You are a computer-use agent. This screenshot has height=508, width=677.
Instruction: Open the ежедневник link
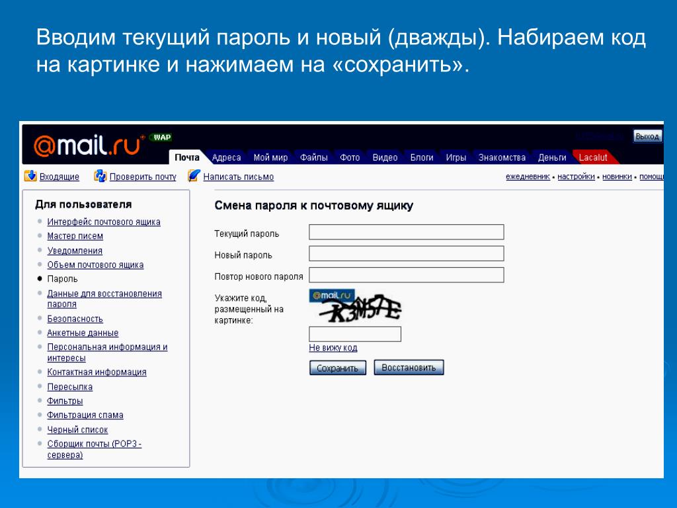point(528,176)
